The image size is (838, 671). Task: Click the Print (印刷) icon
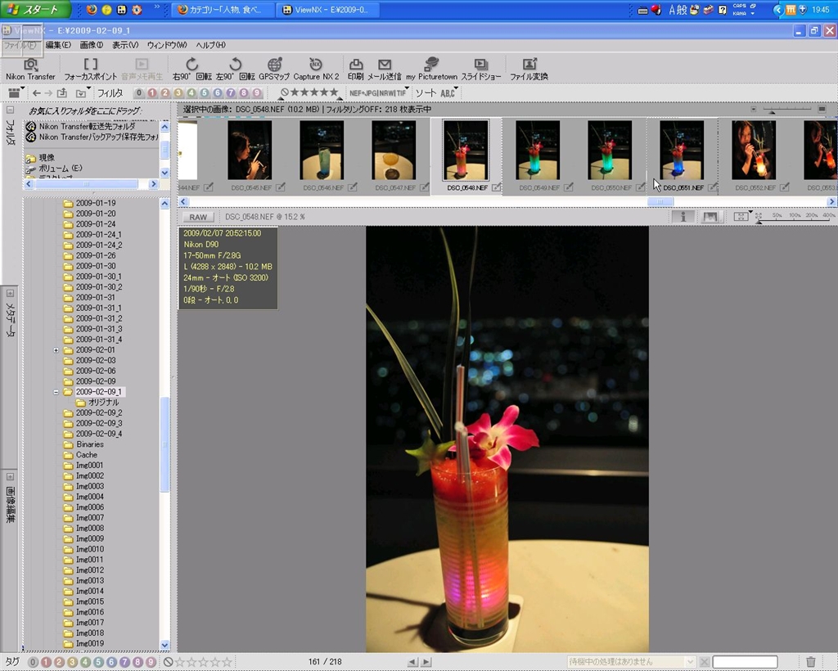[x=355, y=69]
